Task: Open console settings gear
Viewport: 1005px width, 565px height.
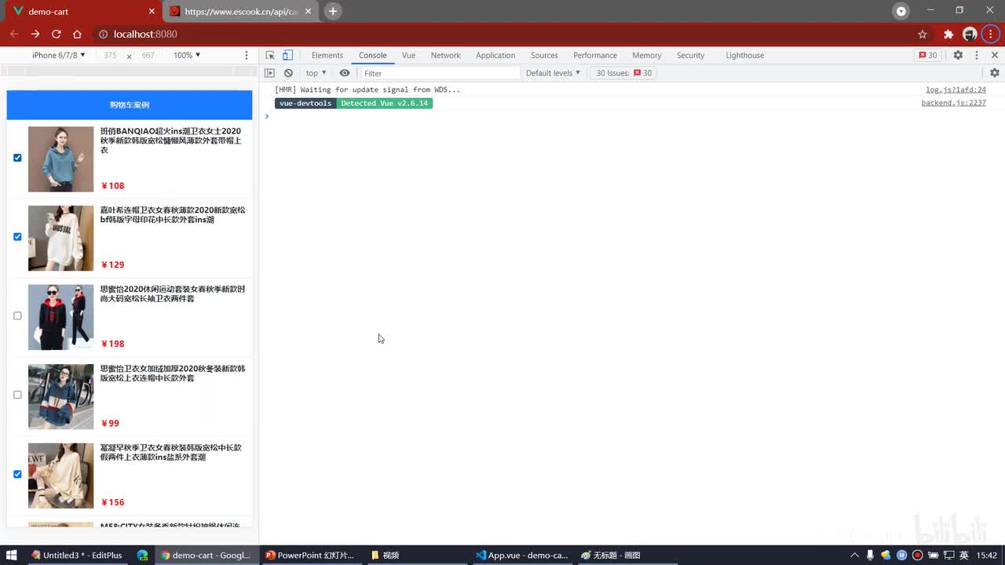Action: pyautogui.click(x=995, y=73)
